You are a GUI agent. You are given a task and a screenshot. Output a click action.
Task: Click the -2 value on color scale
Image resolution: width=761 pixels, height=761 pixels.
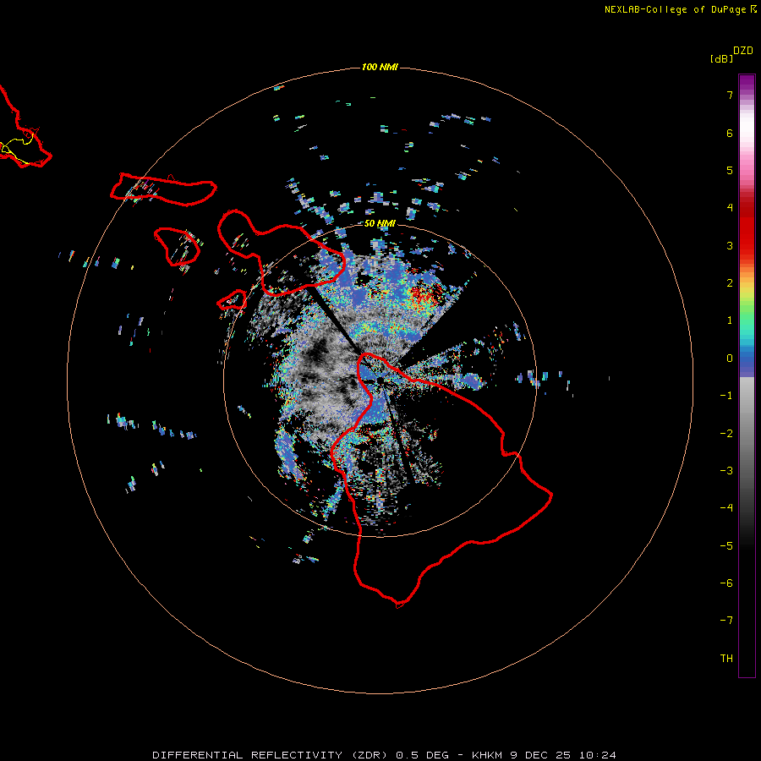pyautogui.click(x=726, y=434)
